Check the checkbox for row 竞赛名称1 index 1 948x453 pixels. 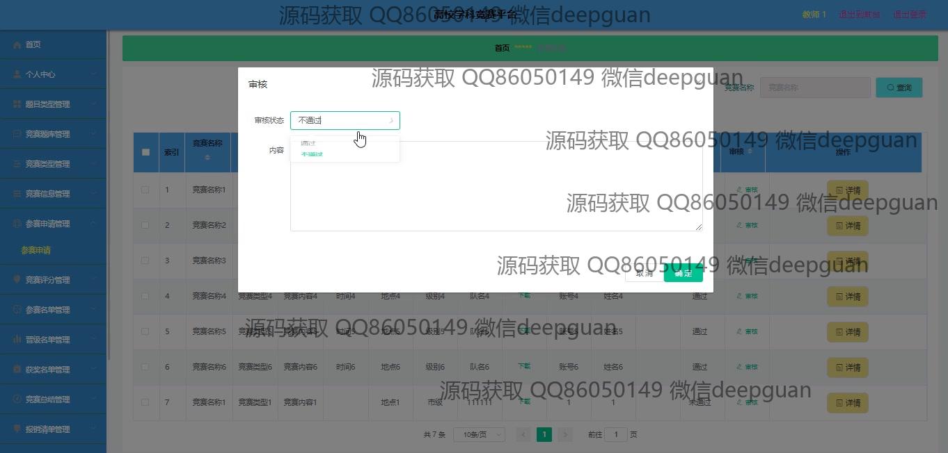tap(145, 190)
